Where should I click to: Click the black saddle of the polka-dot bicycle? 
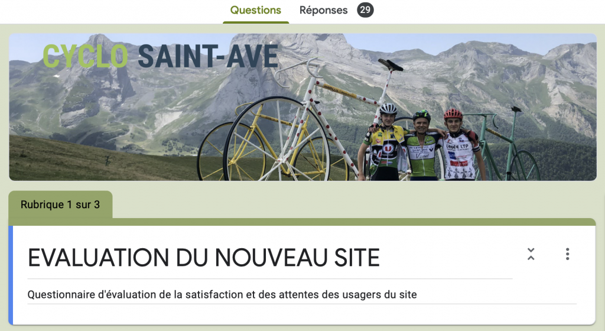(391, 65)
